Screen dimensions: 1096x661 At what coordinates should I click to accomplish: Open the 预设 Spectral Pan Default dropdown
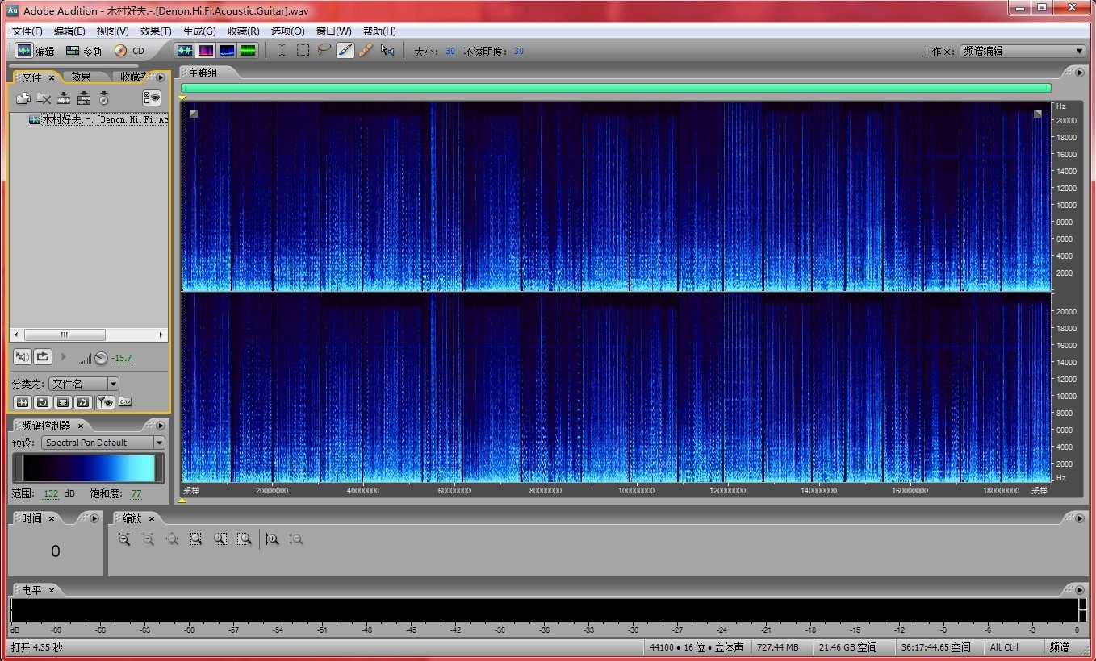[104, 443]
